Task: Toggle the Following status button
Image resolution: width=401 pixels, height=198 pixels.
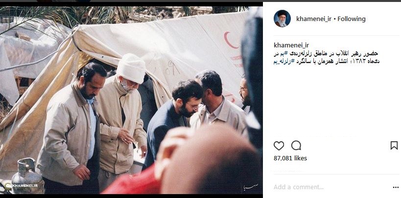Action: [x=352, y=19]
